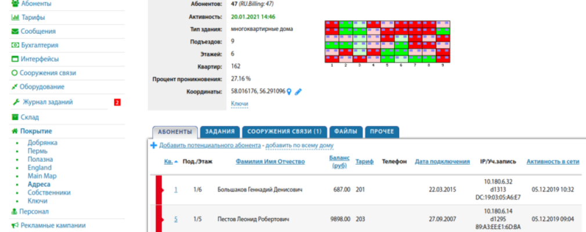Click the Сообщения envelope icon

(15, 31)
